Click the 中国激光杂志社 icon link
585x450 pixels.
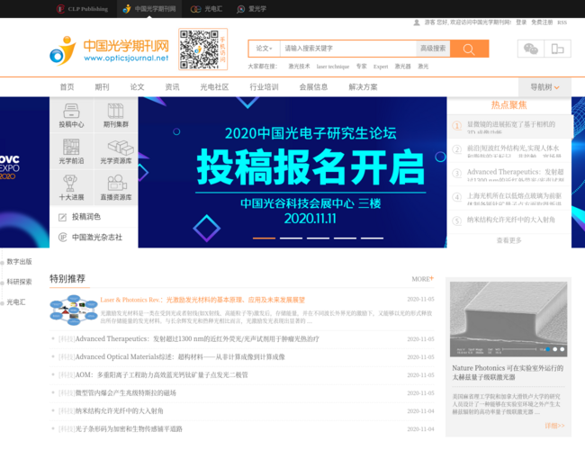click(63, 237)
